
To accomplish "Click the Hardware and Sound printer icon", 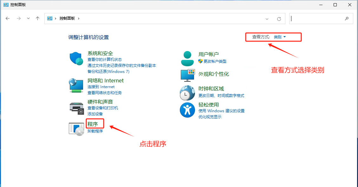I will click(76, 107).
